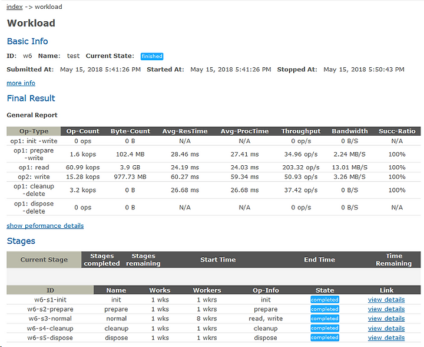This screenshot has width=424, height=347.
Task: Click the Bandwidth column header
Action: 350,131
